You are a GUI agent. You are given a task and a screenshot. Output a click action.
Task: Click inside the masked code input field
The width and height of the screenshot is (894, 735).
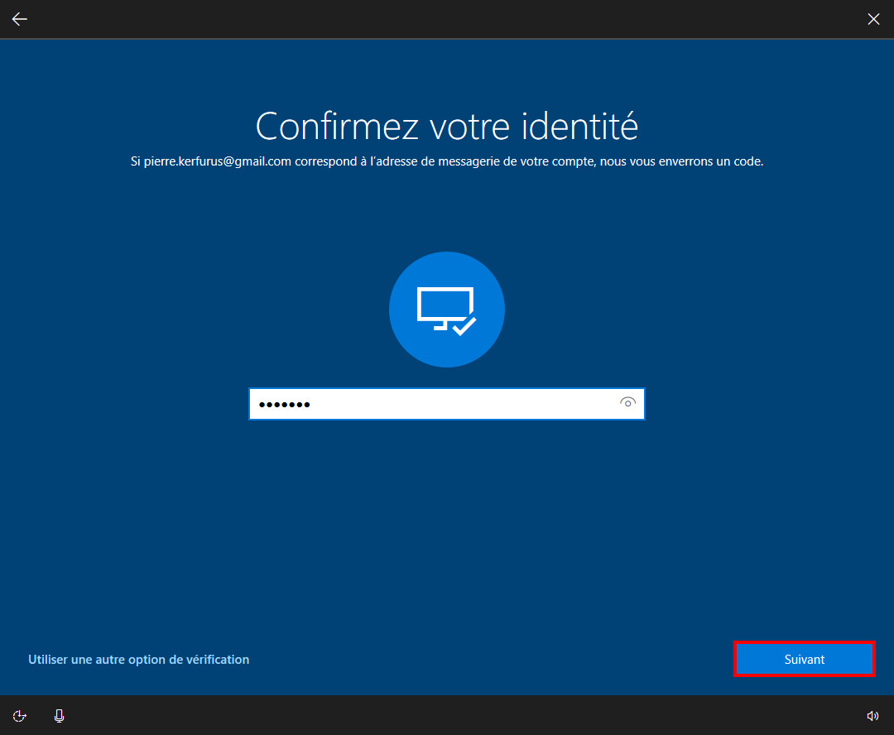[x=446, y=404]
